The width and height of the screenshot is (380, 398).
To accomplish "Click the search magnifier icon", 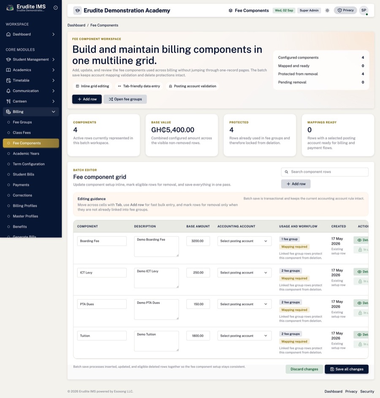I will click(x=286, y=172).
